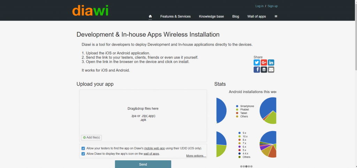Viewport: 357px width, 168px height.
Task: Go to the home page icon
Action: [x=150, y=16]
